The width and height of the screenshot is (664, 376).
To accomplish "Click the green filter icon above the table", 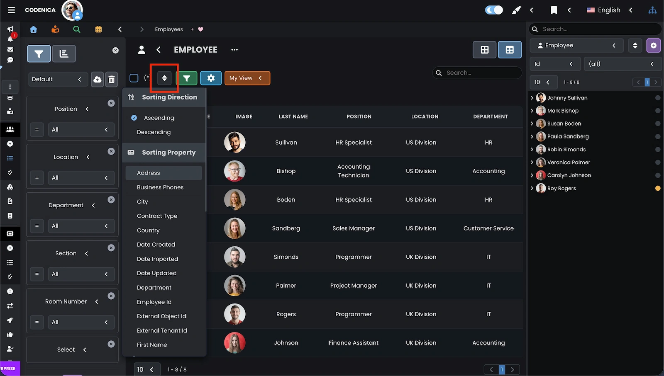I will tap(187, 78).
